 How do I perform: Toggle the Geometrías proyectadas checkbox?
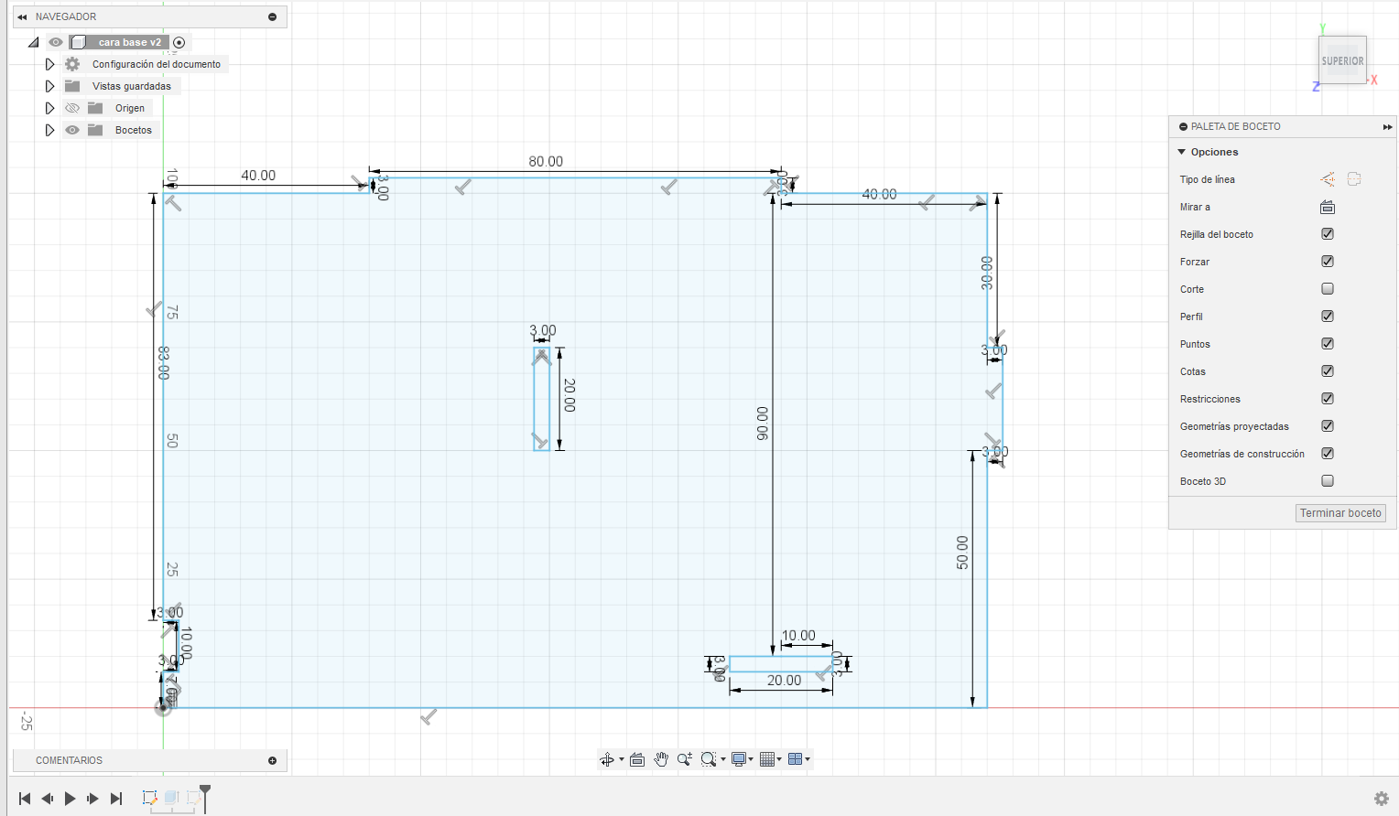coord(1328,426)
